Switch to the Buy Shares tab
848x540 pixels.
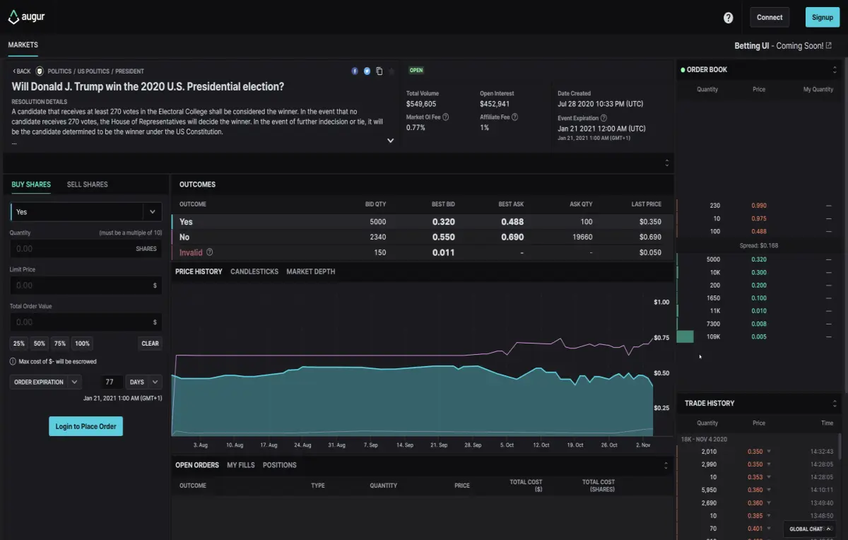click(31, 184)
